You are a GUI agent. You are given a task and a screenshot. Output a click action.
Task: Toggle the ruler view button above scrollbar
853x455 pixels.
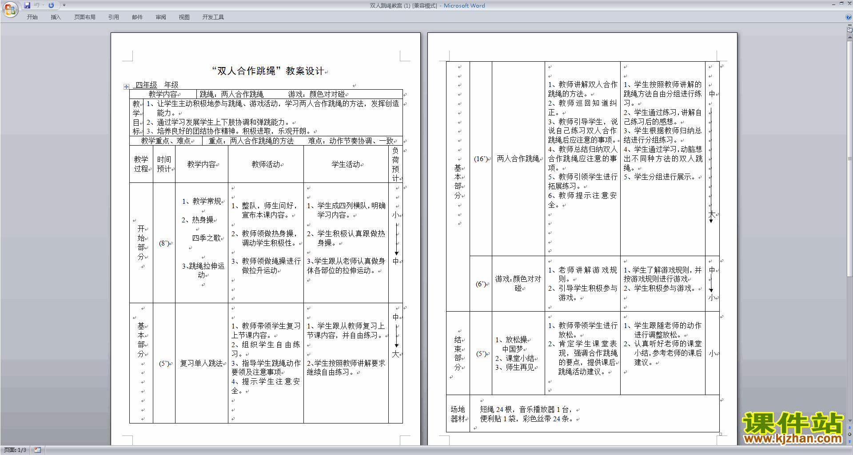[x=849, y=30]
